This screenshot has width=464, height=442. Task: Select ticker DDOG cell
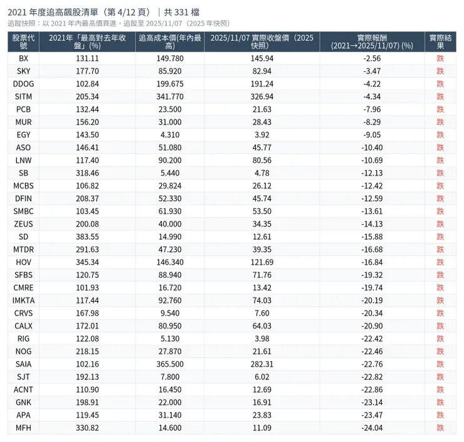click(23, 84)
